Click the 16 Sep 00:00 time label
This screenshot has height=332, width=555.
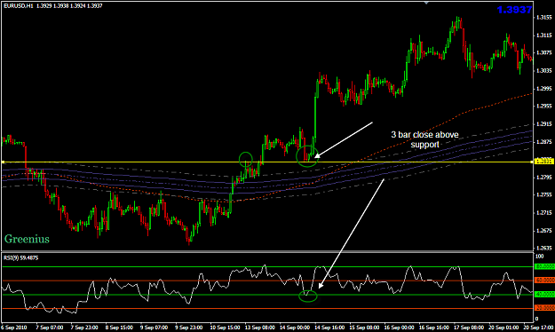[x=400, y=328]
